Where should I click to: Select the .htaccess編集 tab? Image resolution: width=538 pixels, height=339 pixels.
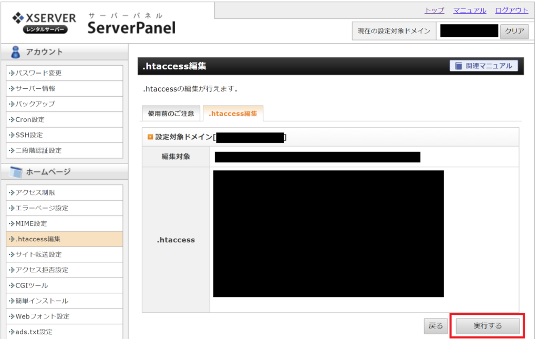click(x=233, y=114)
